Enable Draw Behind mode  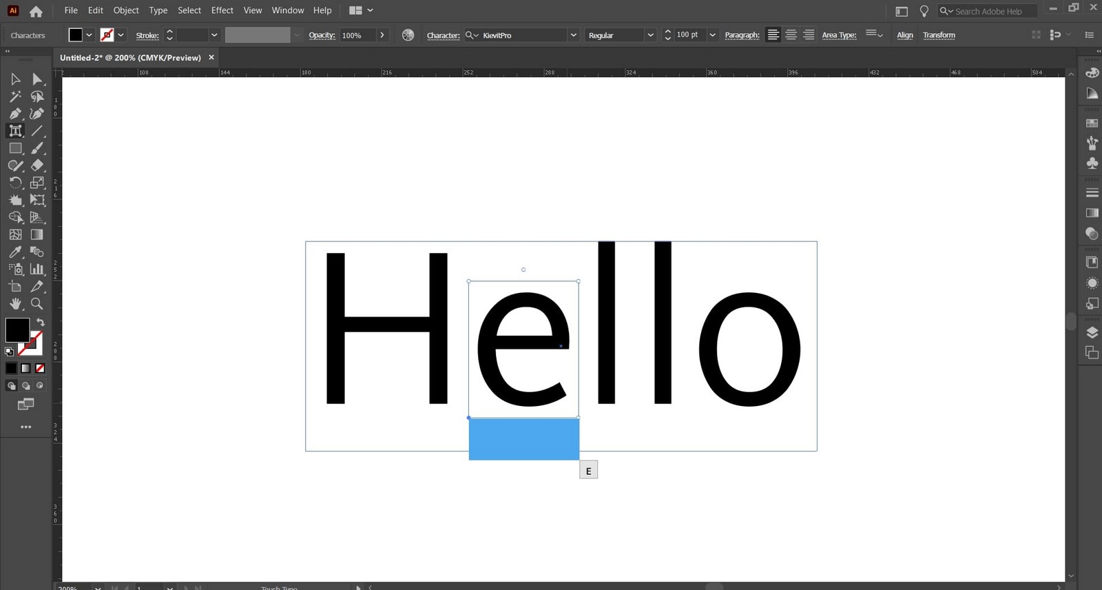coord(25,386)
